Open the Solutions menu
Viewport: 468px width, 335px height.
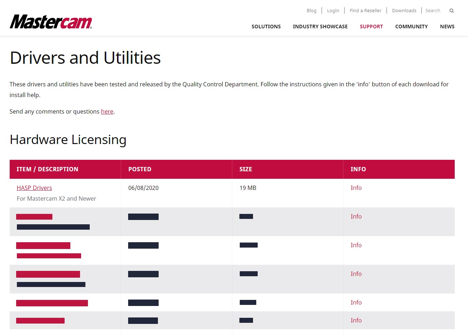pyautogui.click(x=266, y=27)
